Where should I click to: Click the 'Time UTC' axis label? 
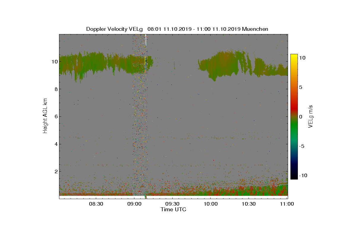tap(173, 209)
